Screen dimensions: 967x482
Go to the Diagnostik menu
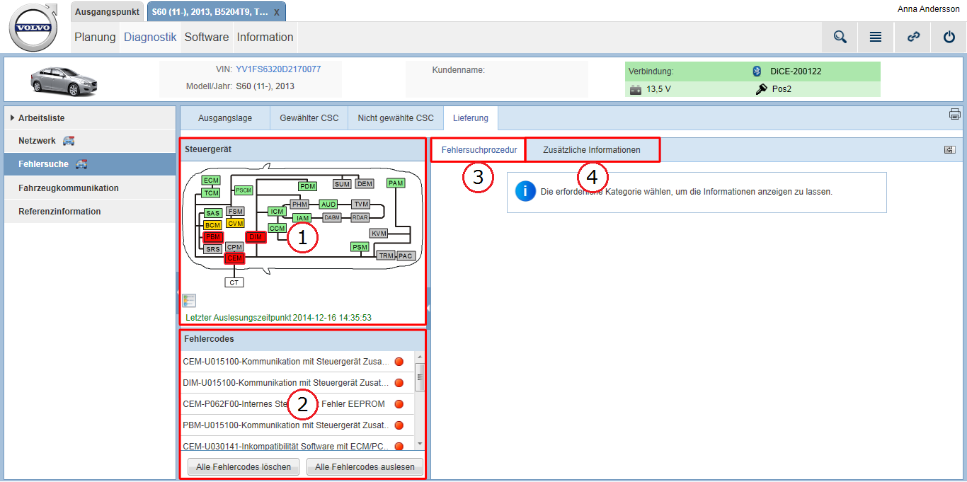click(150, 38)
